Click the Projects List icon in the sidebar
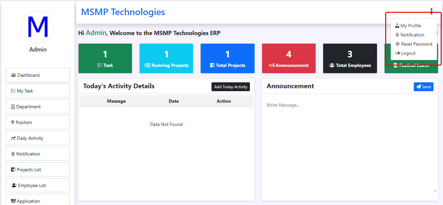The height and width of the screenshot is (205, 443). coord(13,170)
